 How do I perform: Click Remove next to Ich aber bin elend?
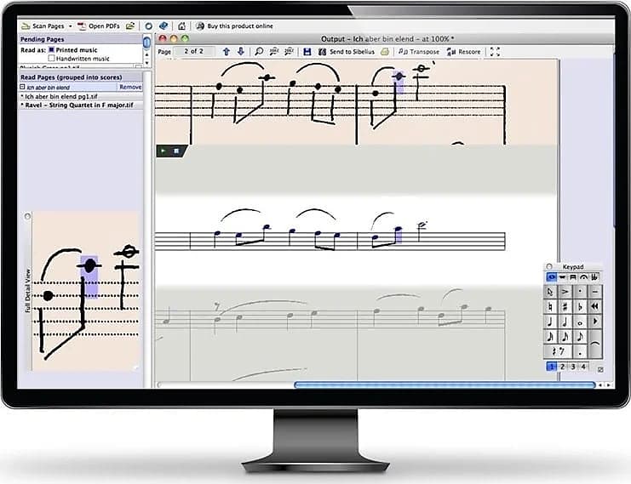point(130,87)
